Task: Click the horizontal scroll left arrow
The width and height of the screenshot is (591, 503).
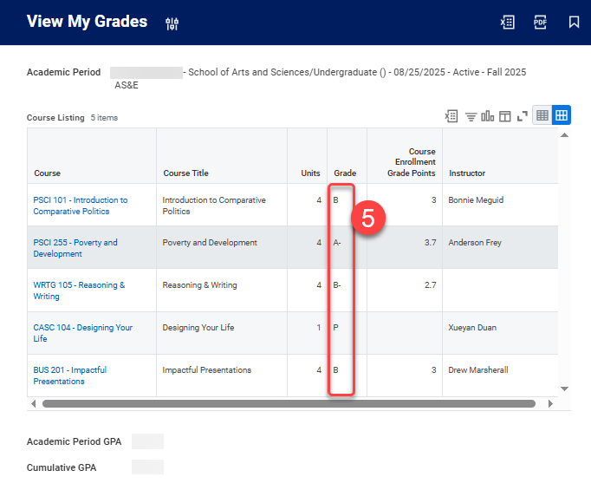Action: [x=34, y=404]
